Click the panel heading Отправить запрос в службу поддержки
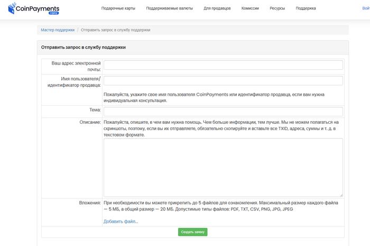This screenshot has width=370, height=246. pyautogui.click(x=84, y=47)
